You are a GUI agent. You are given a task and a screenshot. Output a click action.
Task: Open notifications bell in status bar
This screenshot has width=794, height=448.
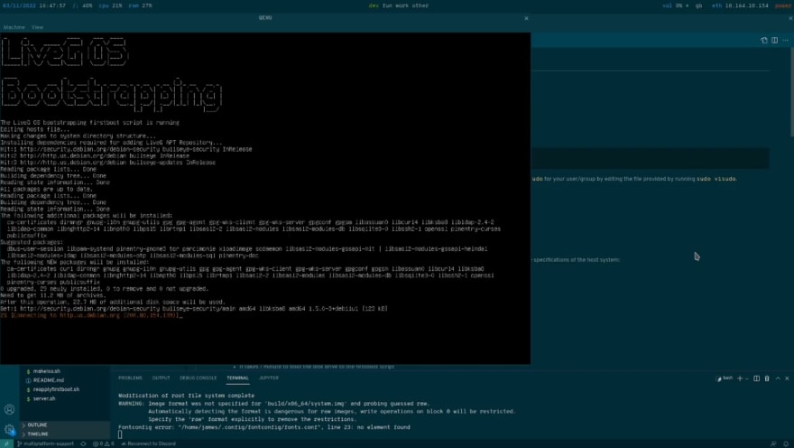786,443
